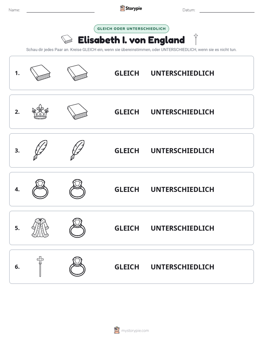Select GLEICH for row 3
263x341 pixels.
[x=127, y=151]
